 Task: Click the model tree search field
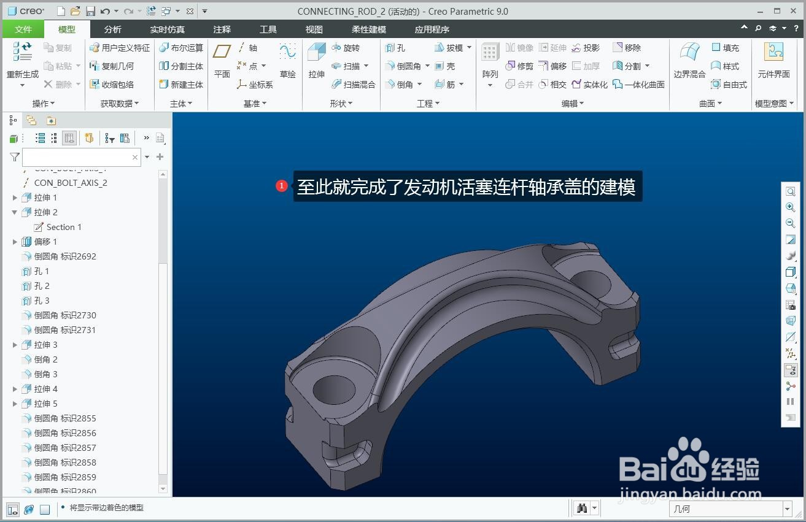[x=82, y=157]
